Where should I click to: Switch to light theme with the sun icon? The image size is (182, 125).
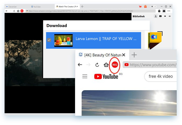click(152, 7)
